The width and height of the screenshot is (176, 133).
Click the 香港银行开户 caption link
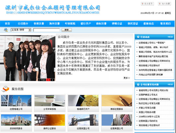point(83,109)
